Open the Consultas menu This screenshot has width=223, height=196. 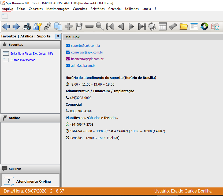(80, 9)
